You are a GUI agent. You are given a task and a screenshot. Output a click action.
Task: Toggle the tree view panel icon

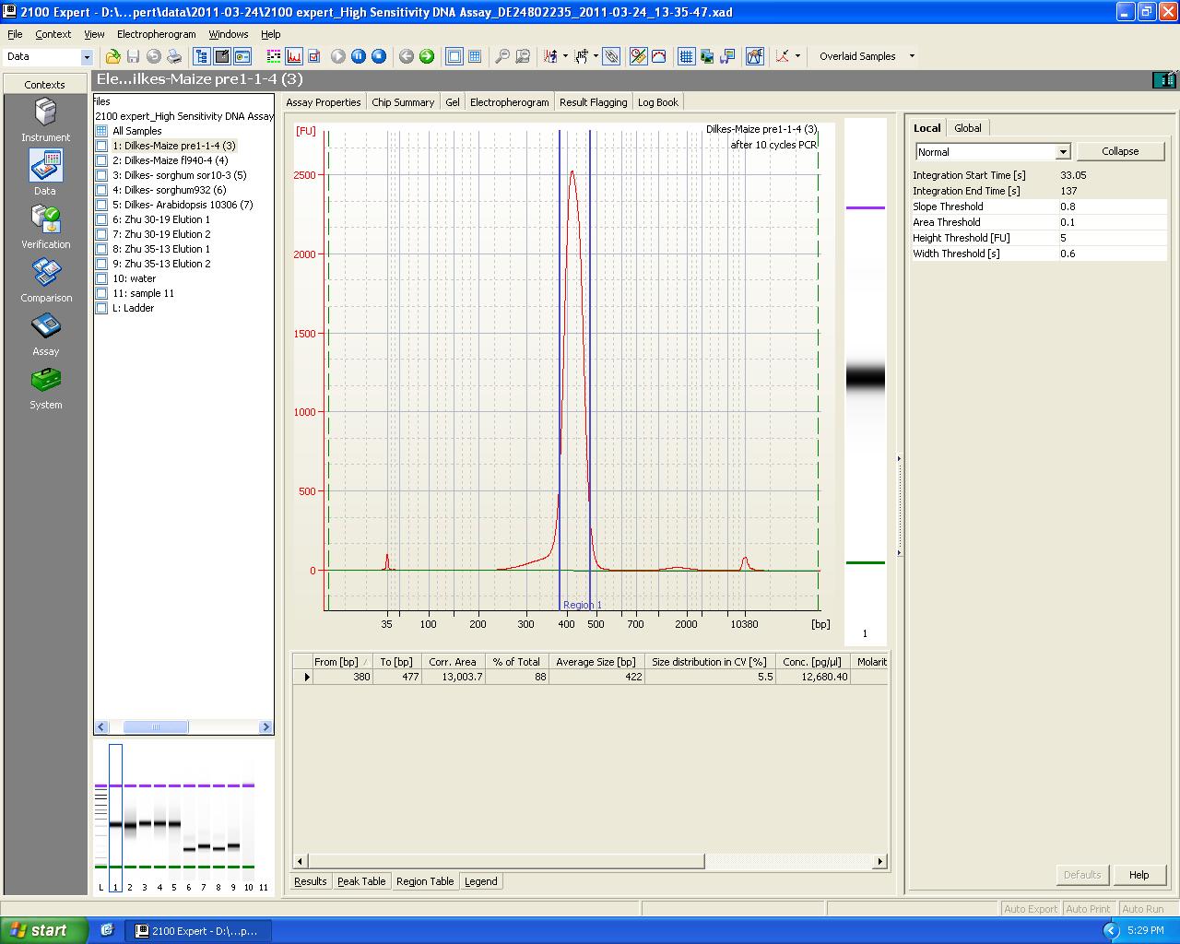pos(202,56)
